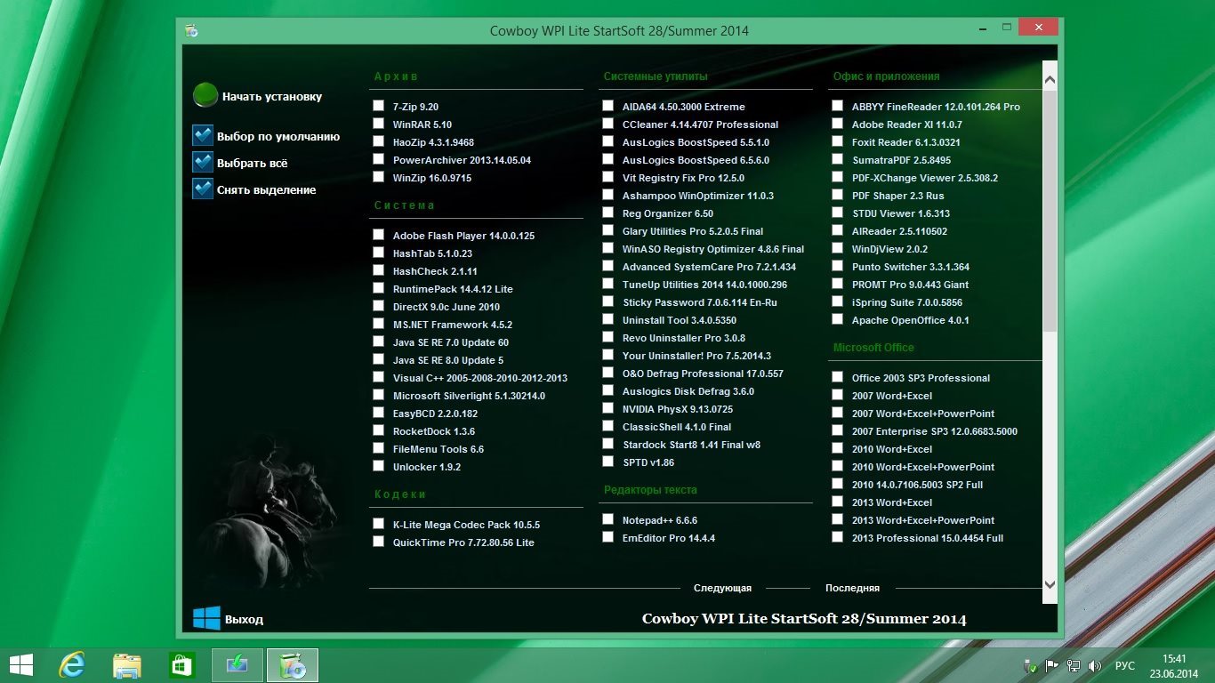Click the EasyBCD 2.2.0.182 label

[x=435, y=414]
